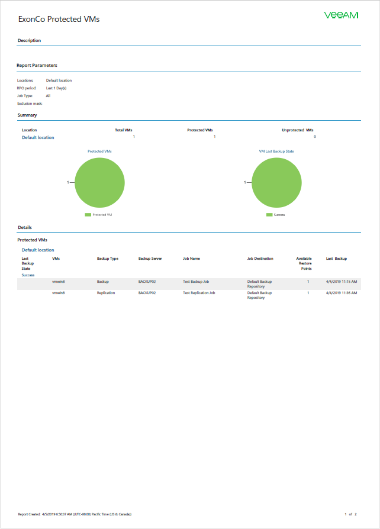Click the Unprotected VMs value 0
Viewport: 380px width, 529px height.
pos(315,137)
